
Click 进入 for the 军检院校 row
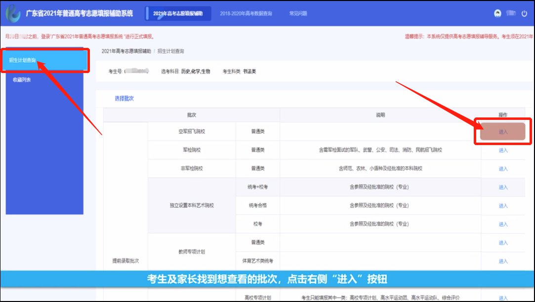point(503,150)
